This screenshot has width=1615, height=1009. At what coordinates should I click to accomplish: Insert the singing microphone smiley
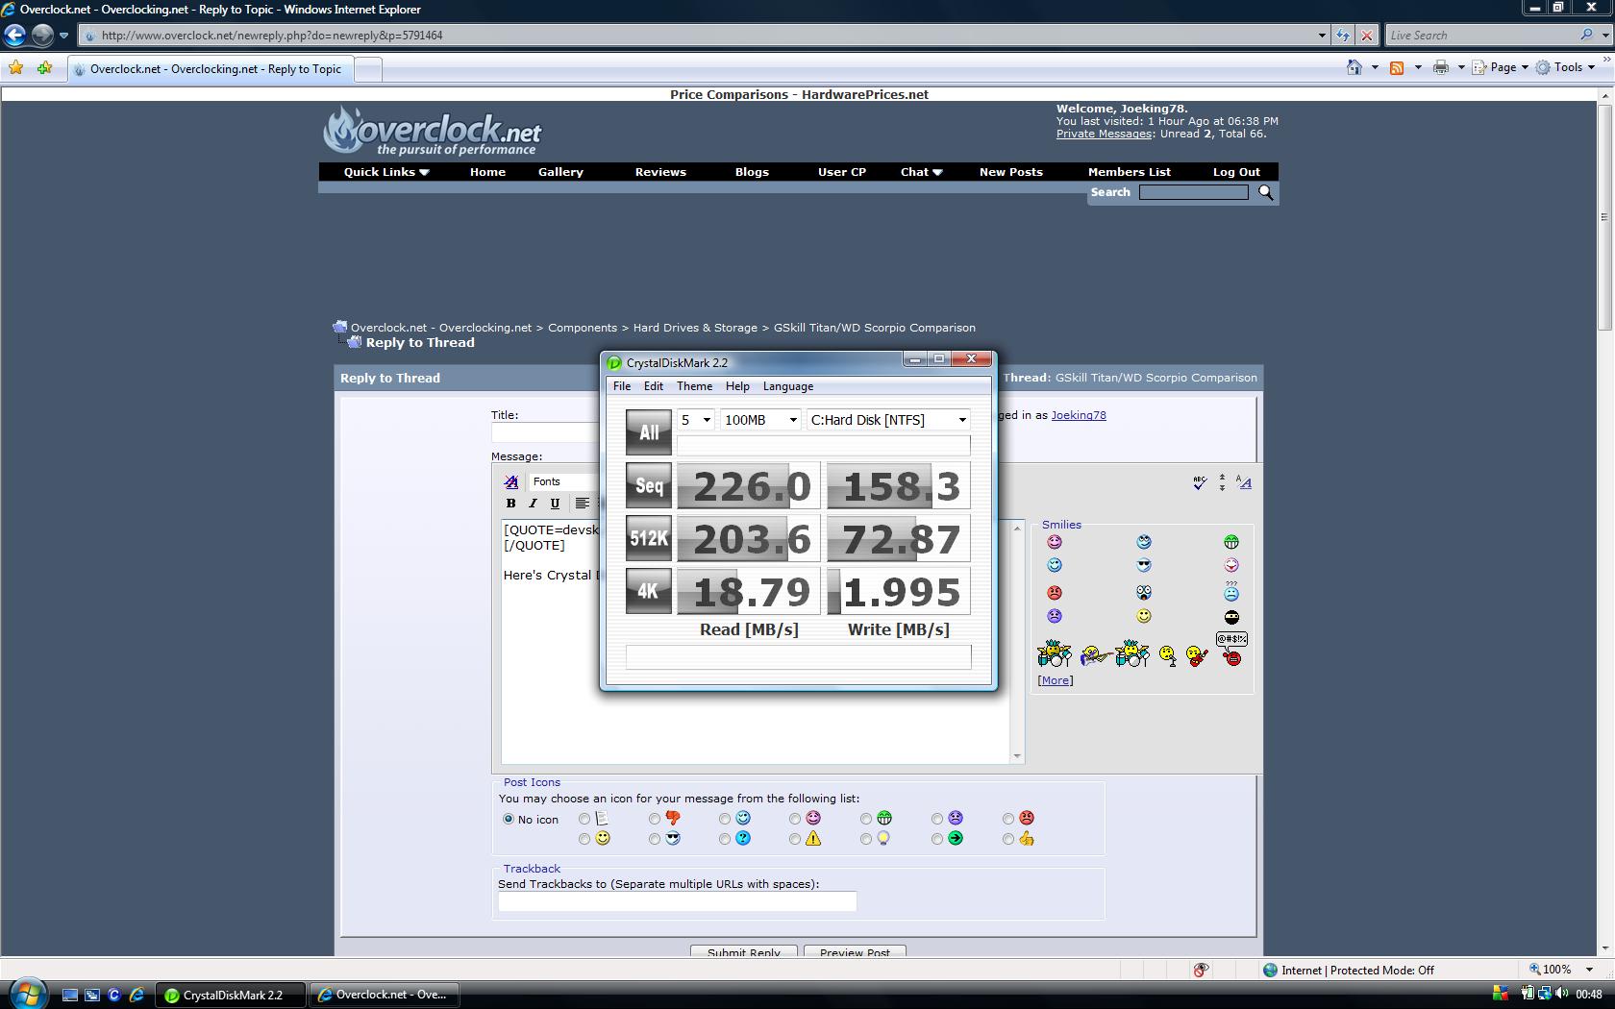click(1168, 655)
